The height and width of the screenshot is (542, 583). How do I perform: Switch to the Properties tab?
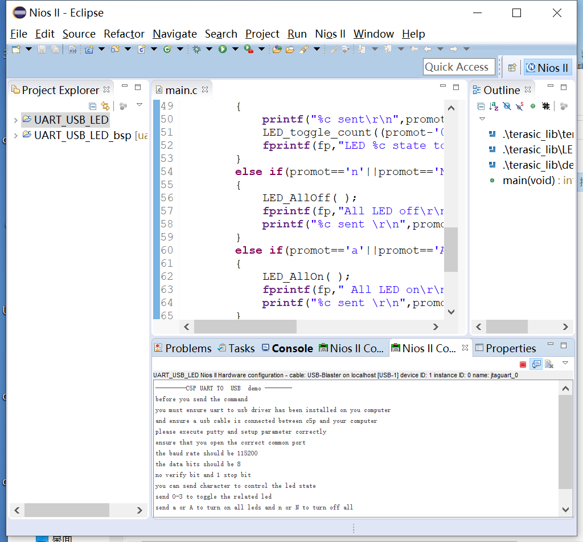point(506,348)
